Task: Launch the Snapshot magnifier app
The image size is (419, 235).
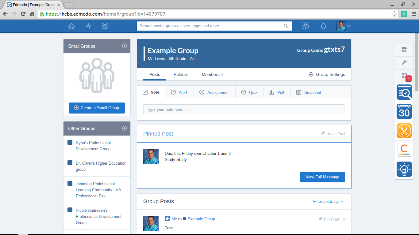Action: pos(404,92)
